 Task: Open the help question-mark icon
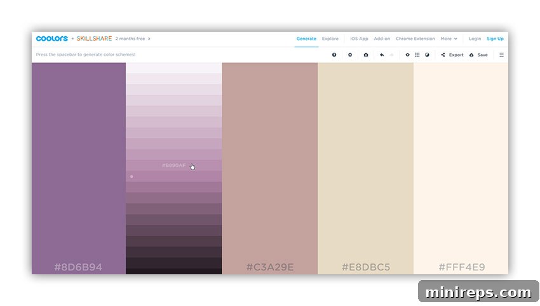(x=334, y=55)
